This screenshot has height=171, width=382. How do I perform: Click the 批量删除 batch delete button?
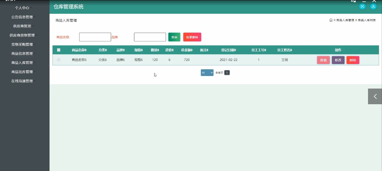pyautogui.click(x=192, y=37)
